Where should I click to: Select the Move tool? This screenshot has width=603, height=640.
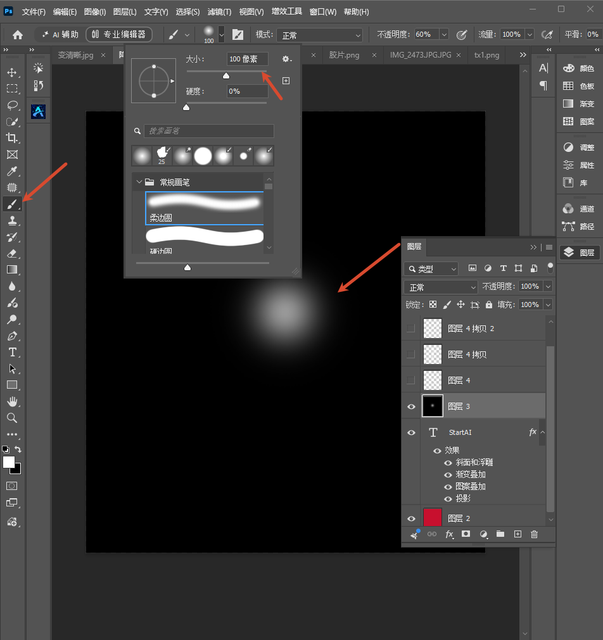click(12, 73)
